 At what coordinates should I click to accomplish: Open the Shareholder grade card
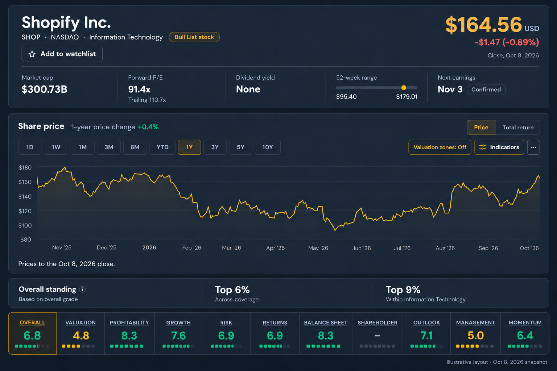point(377,334)
